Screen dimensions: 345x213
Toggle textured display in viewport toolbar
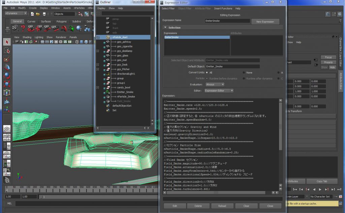(90, 42)
